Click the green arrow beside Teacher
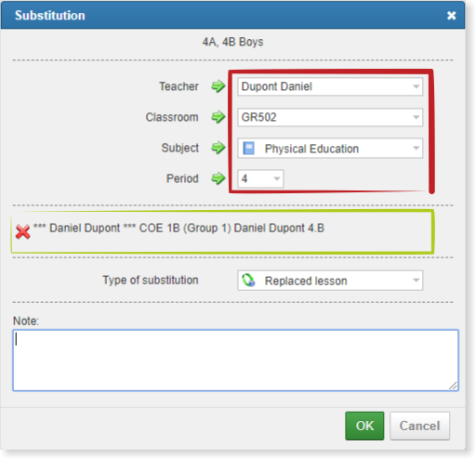 click(x=218, y=86)
